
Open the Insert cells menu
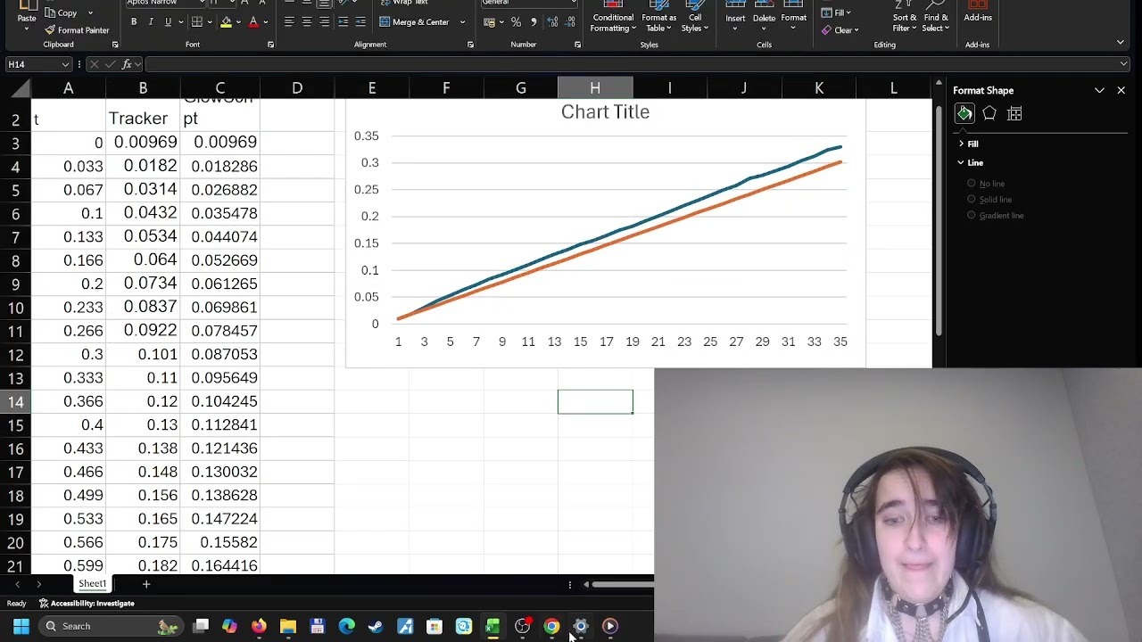click(735, 18)
